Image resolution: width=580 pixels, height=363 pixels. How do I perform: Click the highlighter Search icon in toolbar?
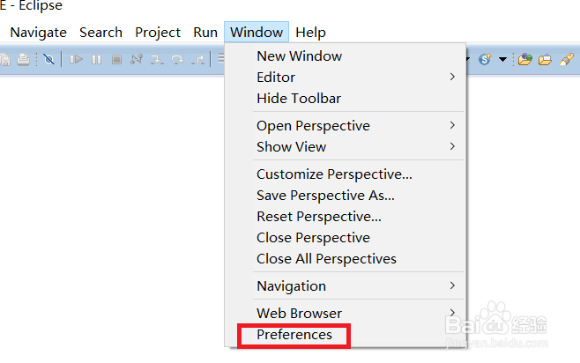567,60
